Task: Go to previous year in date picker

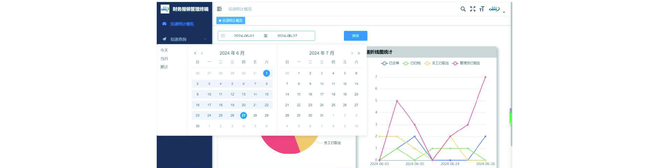Action: coord(195,53)
